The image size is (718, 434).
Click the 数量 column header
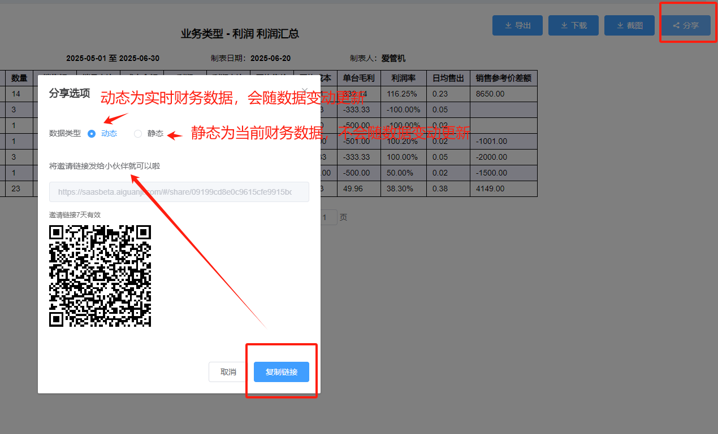20,78
